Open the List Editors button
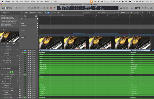 point(142,8)
